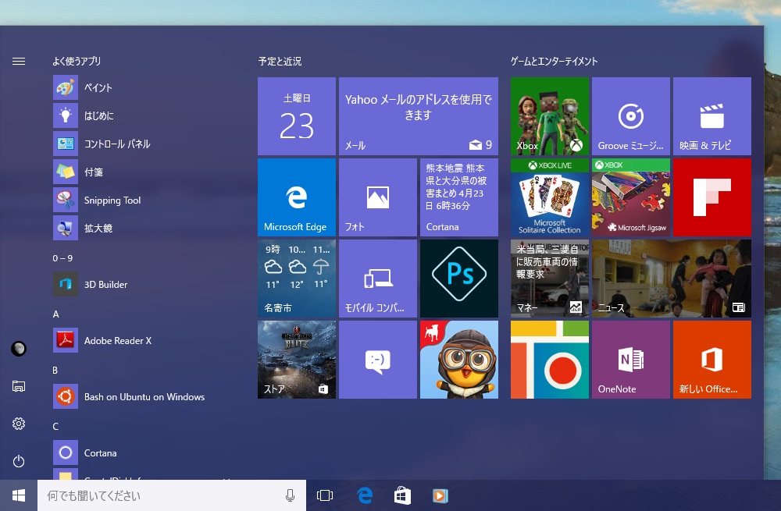
Task: Open the フォト photos tile
Action: pos(378,197)
